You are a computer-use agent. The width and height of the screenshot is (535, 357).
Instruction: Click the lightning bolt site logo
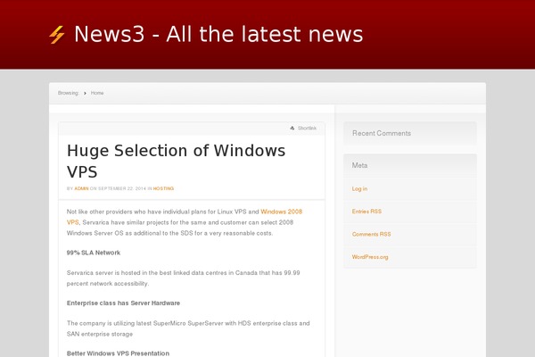pos(57,35)
